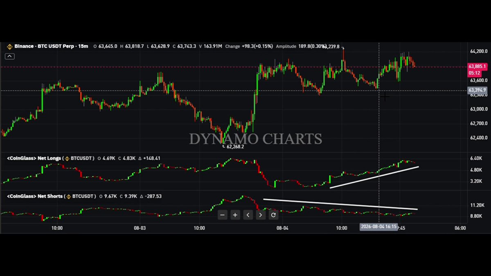Image resolution: width=491 pixels, height=276 pixels.
Task: Select the <CoinGlass> Net Shorts indicator label
Action: coord(35,196)
